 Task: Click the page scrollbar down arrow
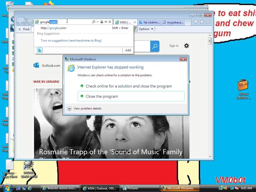[210, 157]
